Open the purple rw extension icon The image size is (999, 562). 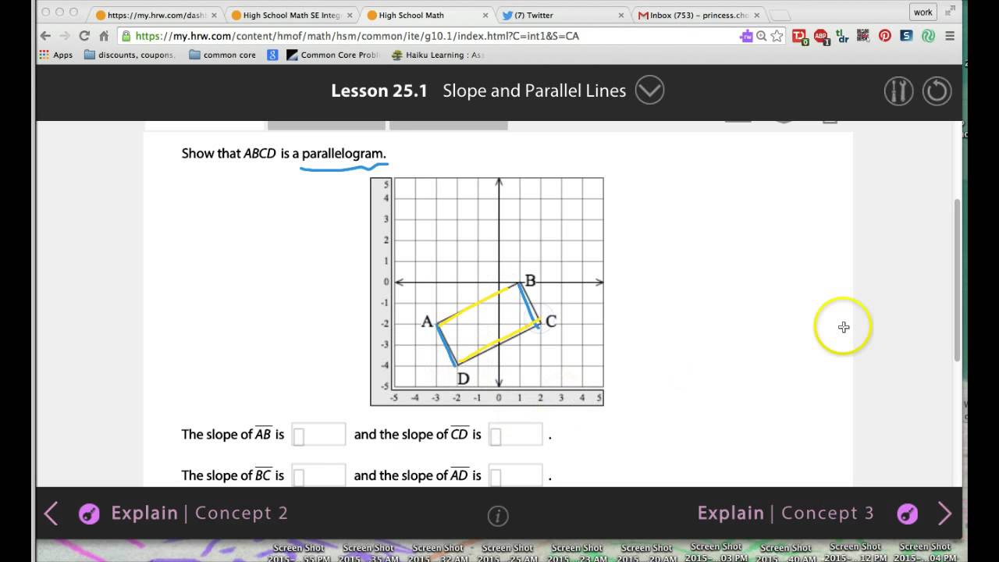click(747, 36)
